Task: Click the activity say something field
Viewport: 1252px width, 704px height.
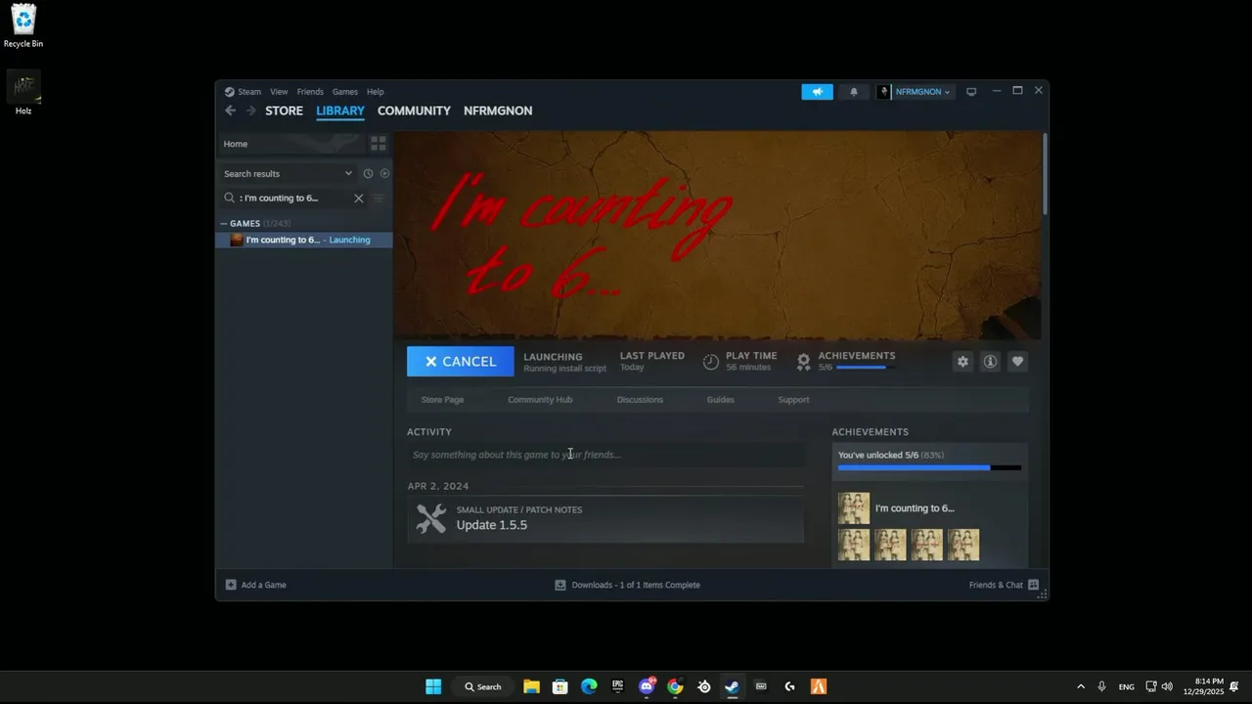Action: 605,455
